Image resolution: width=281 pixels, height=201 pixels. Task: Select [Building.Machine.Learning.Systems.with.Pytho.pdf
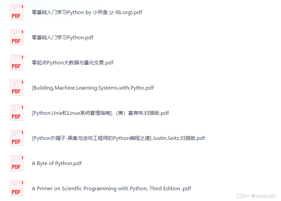93,88
